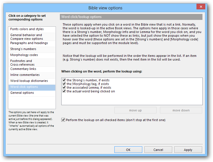Open Fonts colors and styles category
Viewport: 213px width, 162px height.
(32, 29)
